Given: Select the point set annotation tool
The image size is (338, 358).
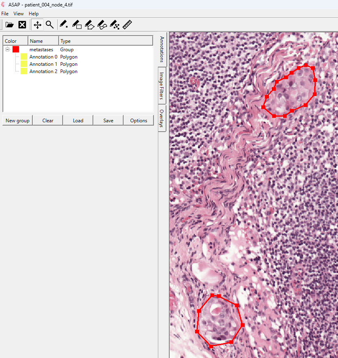Looking at the screenshot, I should (115, 25).
